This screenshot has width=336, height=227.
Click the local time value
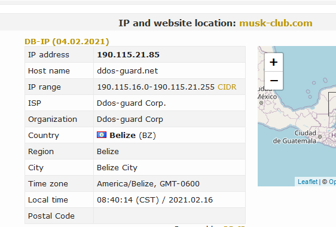(155, 200)
